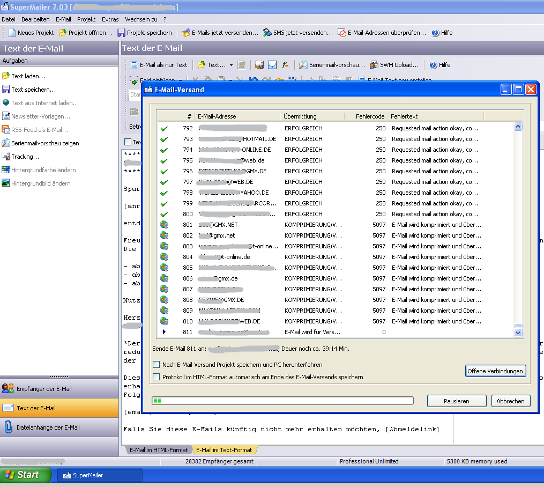Click the Übermittlung column header
This screenshot has height=487, width=544.
coord(312,116)
